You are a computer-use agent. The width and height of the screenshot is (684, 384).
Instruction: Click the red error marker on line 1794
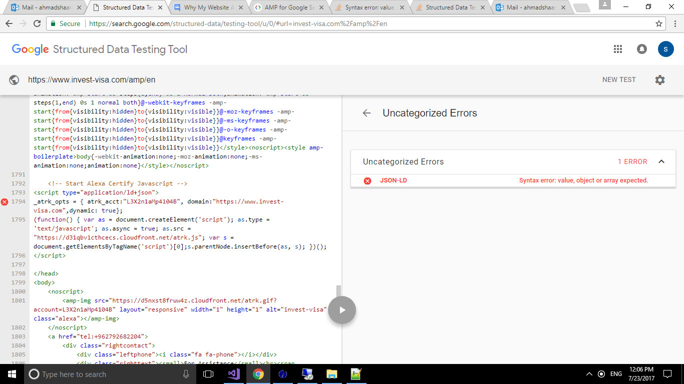point(4,202)
